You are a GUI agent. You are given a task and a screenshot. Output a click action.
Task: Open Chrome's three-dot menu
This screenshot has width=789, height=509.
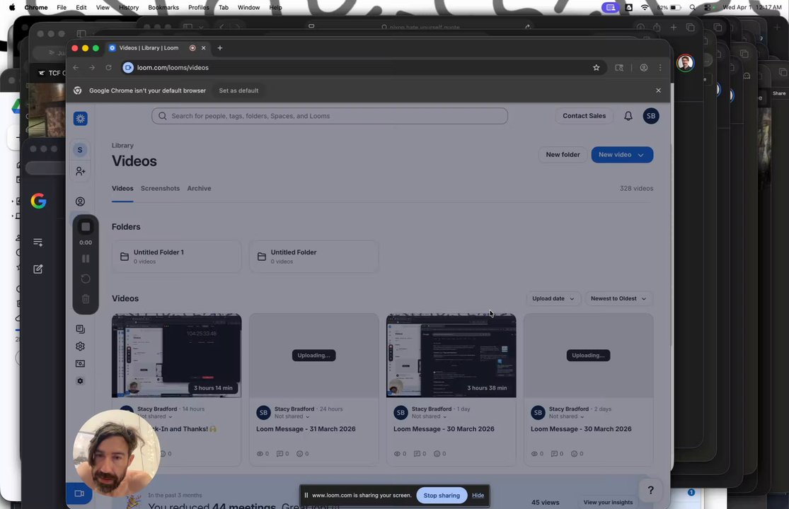660,68
